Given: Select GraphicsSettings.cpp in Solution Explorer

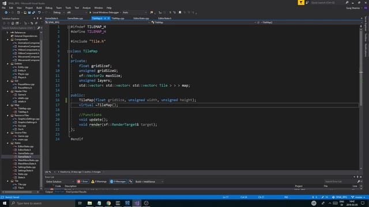Looking at the screenshot, I should (28, 119).
